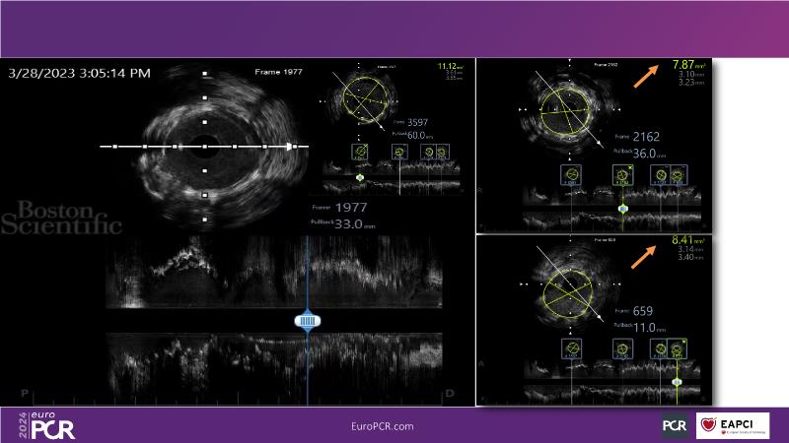Click the orange arrow beside 8.41 mm² value
This screenshot has width=789, height=443.
(x=646, y=254)
